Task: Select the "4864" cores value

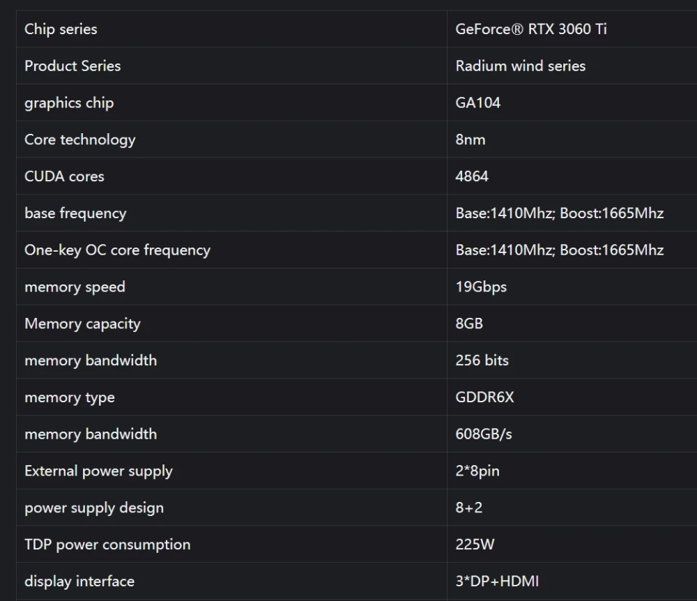Action: 472,176
